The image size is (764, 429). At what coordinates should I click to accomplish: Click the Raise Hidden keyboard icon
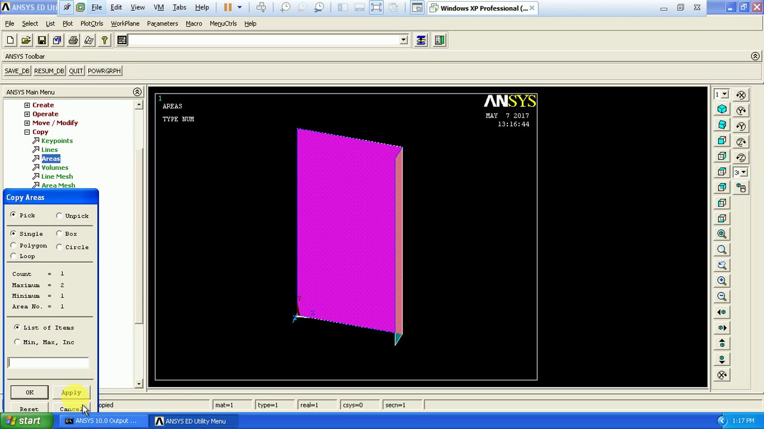tap(122, 40)
